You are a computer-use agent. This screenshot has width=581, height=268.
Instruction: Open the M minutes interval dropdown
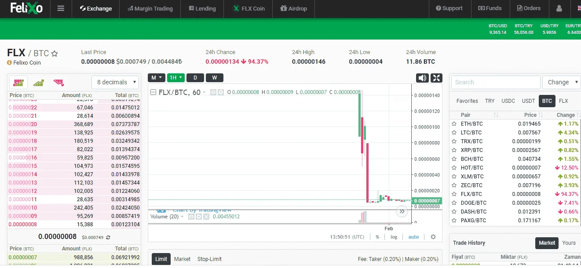156,78
